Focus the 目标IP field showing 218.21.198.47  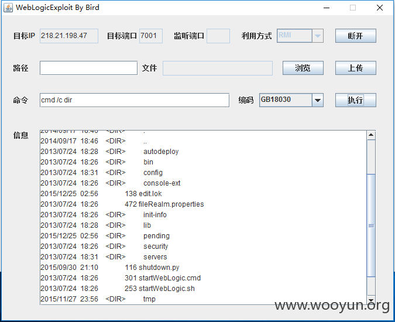tap(69, 36)
